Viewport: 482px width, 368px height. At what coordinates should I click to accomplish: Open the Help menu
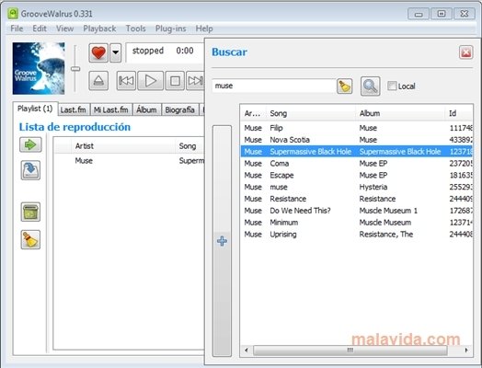coord(204,29)
